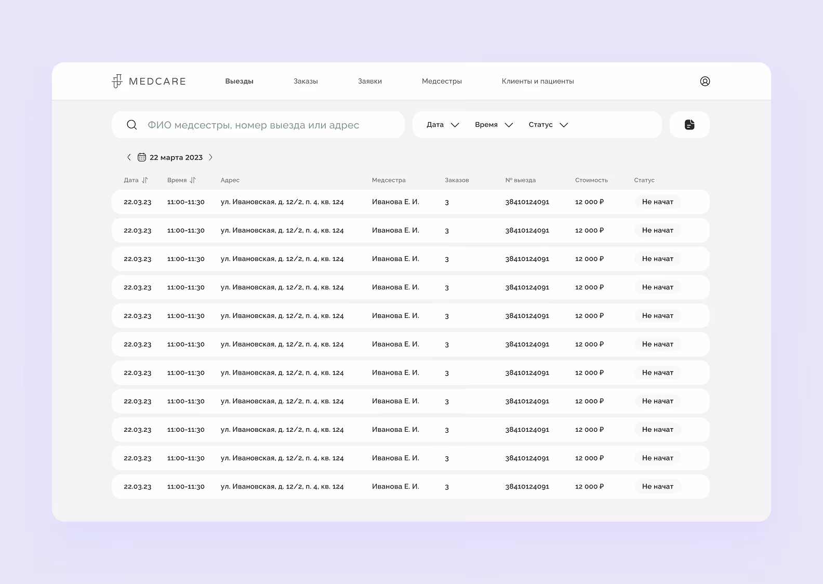
Task: Switch to the Заявки tab
Action: 370,81
